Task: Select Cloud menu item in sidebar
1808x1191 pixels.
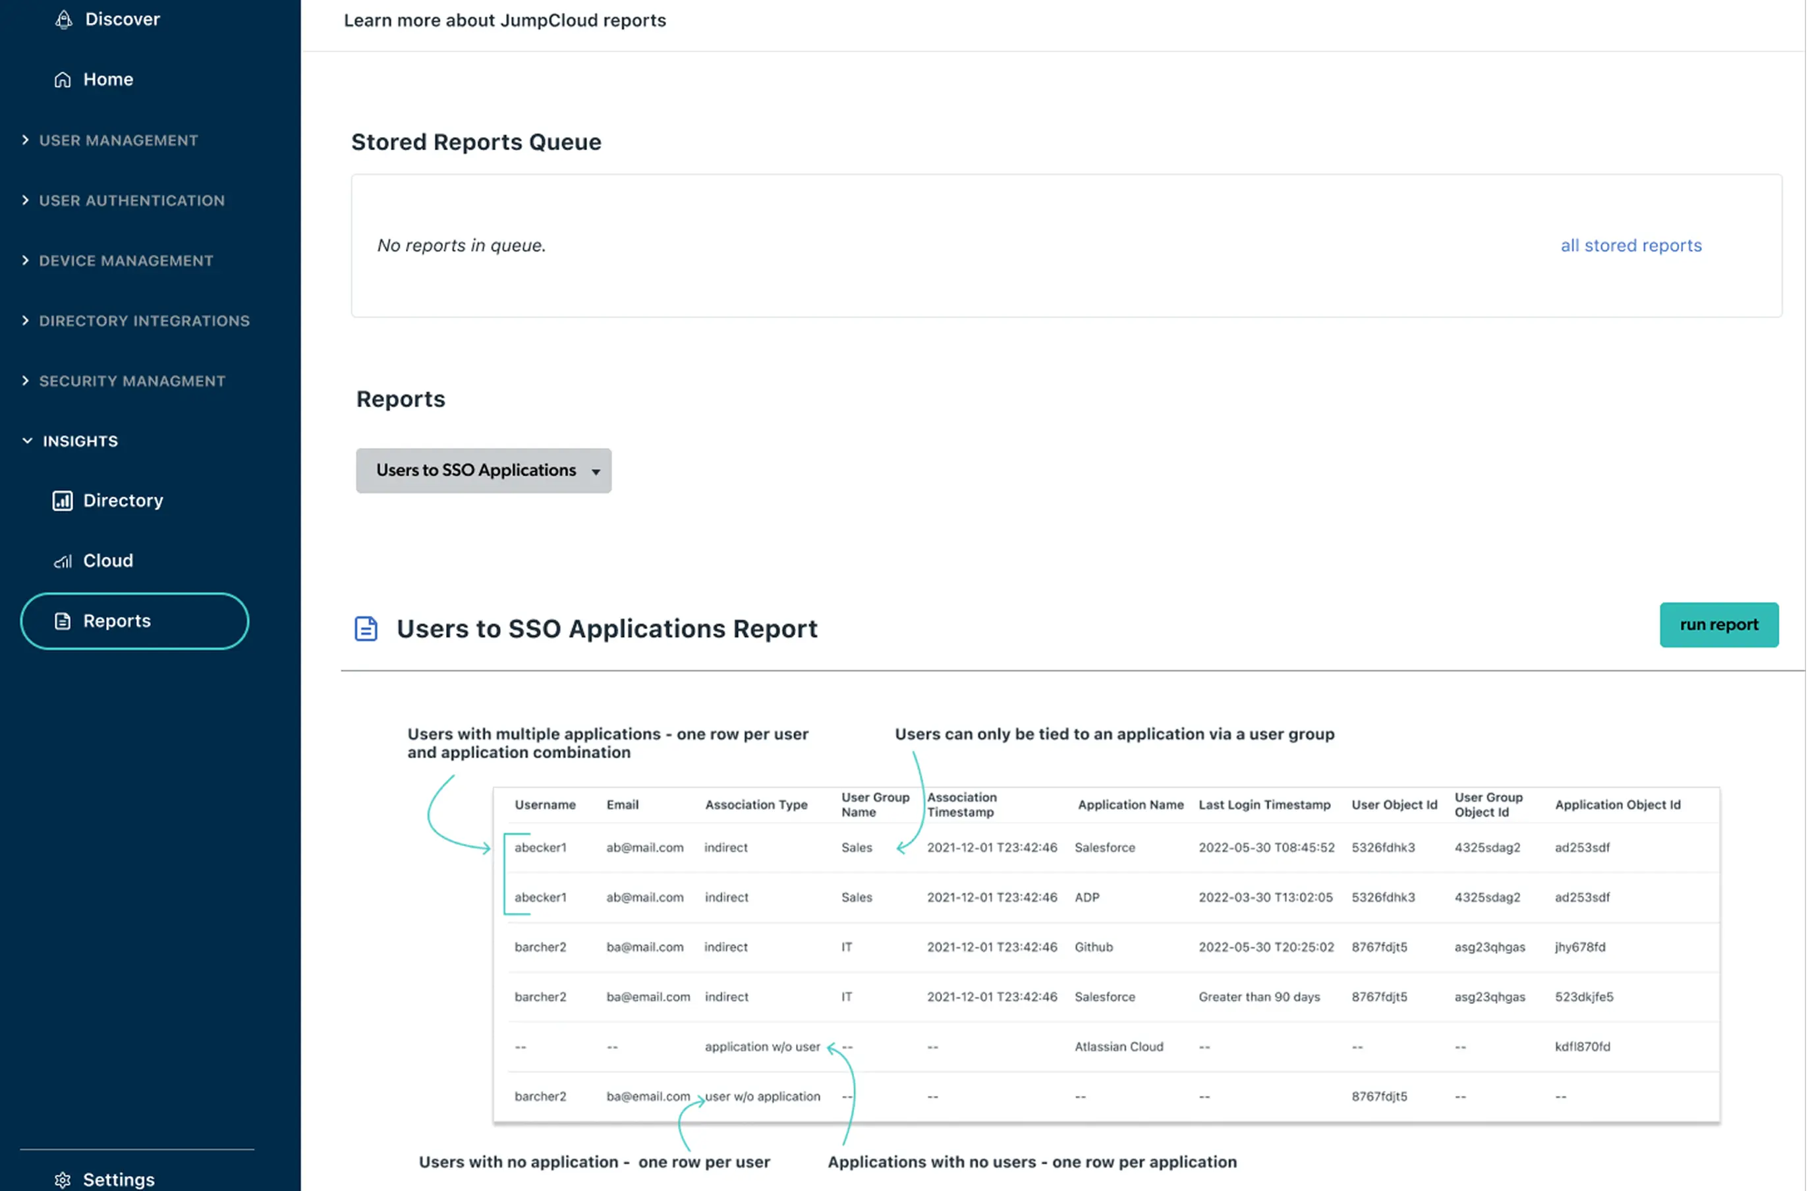Action: click(x=108, y=561)
